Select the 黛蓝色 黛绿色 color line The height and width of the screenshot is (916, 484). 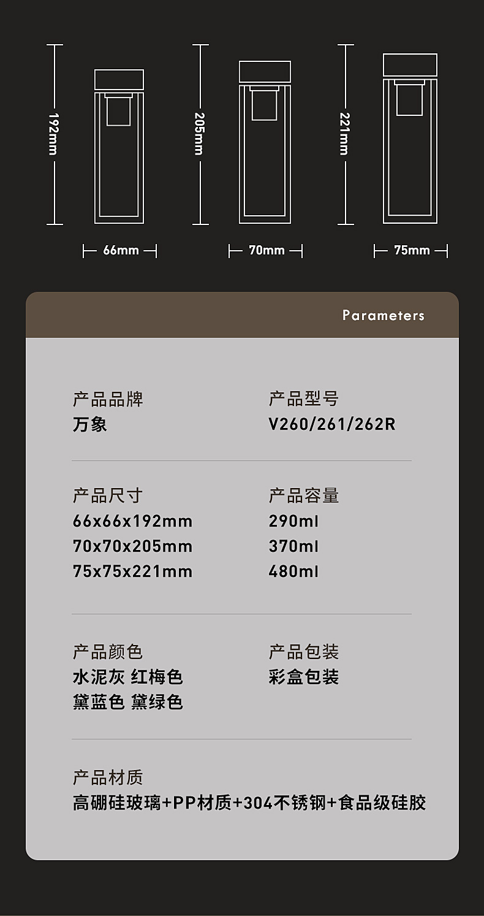(127, 702)
